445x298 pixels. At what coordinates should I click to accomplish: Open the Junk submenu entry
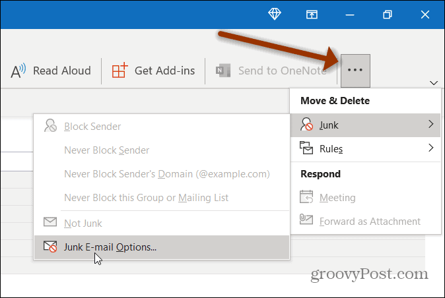tap(365, 125)
